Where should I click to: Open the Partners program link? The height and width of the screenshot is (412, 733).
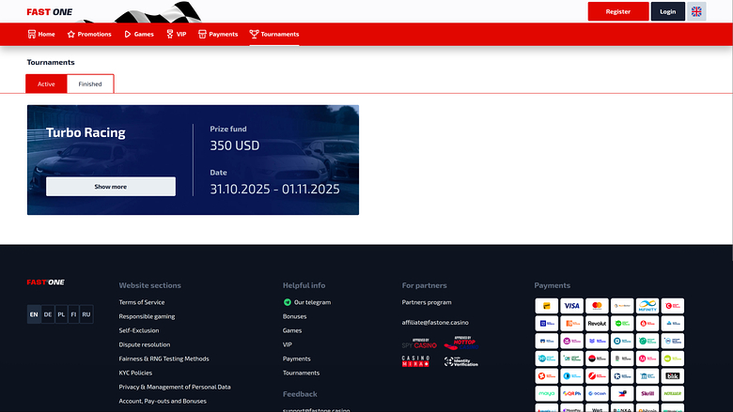pos(427,302)
